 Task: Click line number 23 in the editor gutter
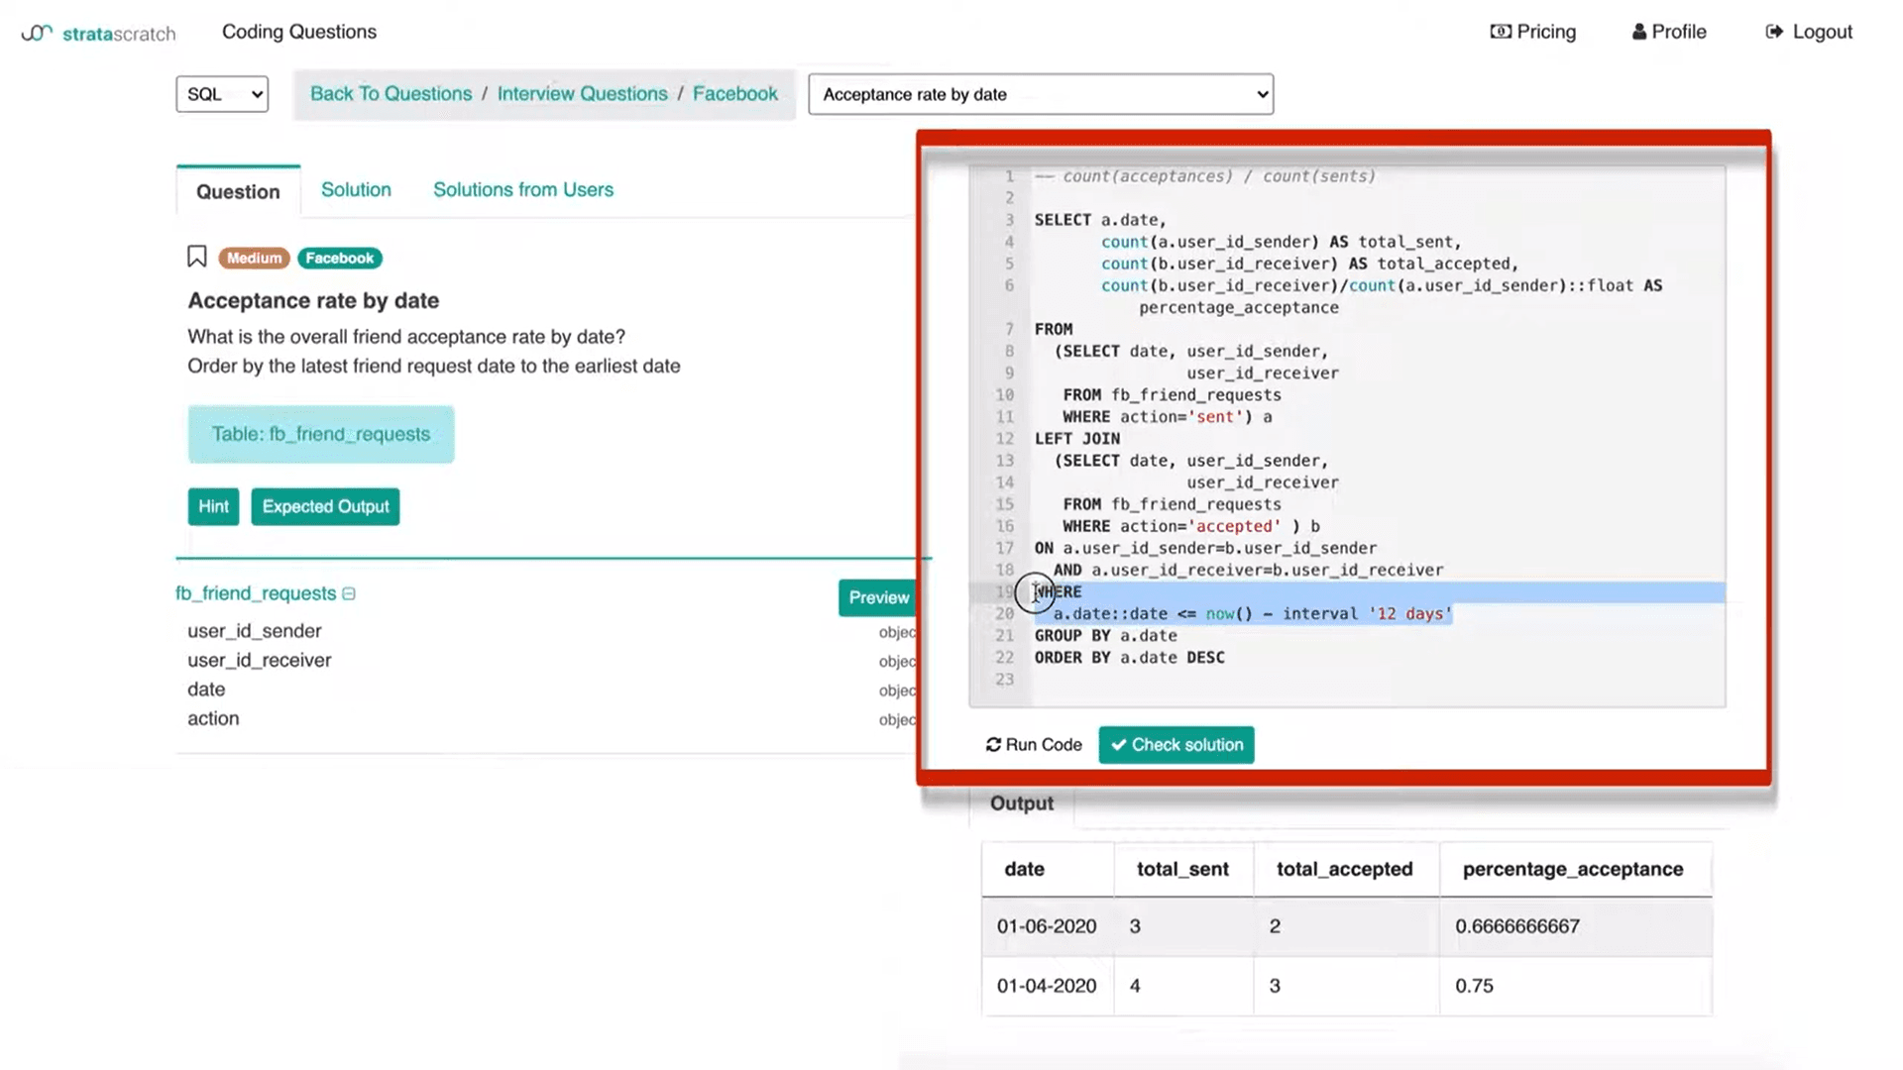coord(1005,680)
